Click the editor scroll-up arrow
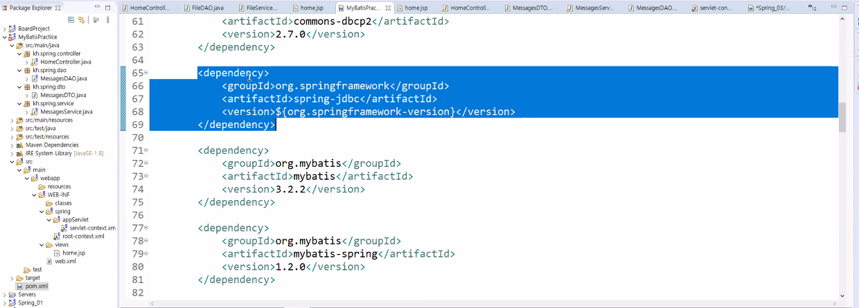Screen dimensions: 859x308 point(842,19)
